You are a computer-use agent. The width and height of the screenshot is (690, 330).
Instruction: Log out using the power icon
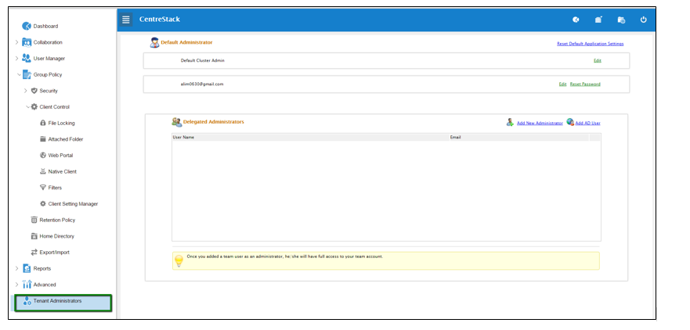click(x=643, y=20)
